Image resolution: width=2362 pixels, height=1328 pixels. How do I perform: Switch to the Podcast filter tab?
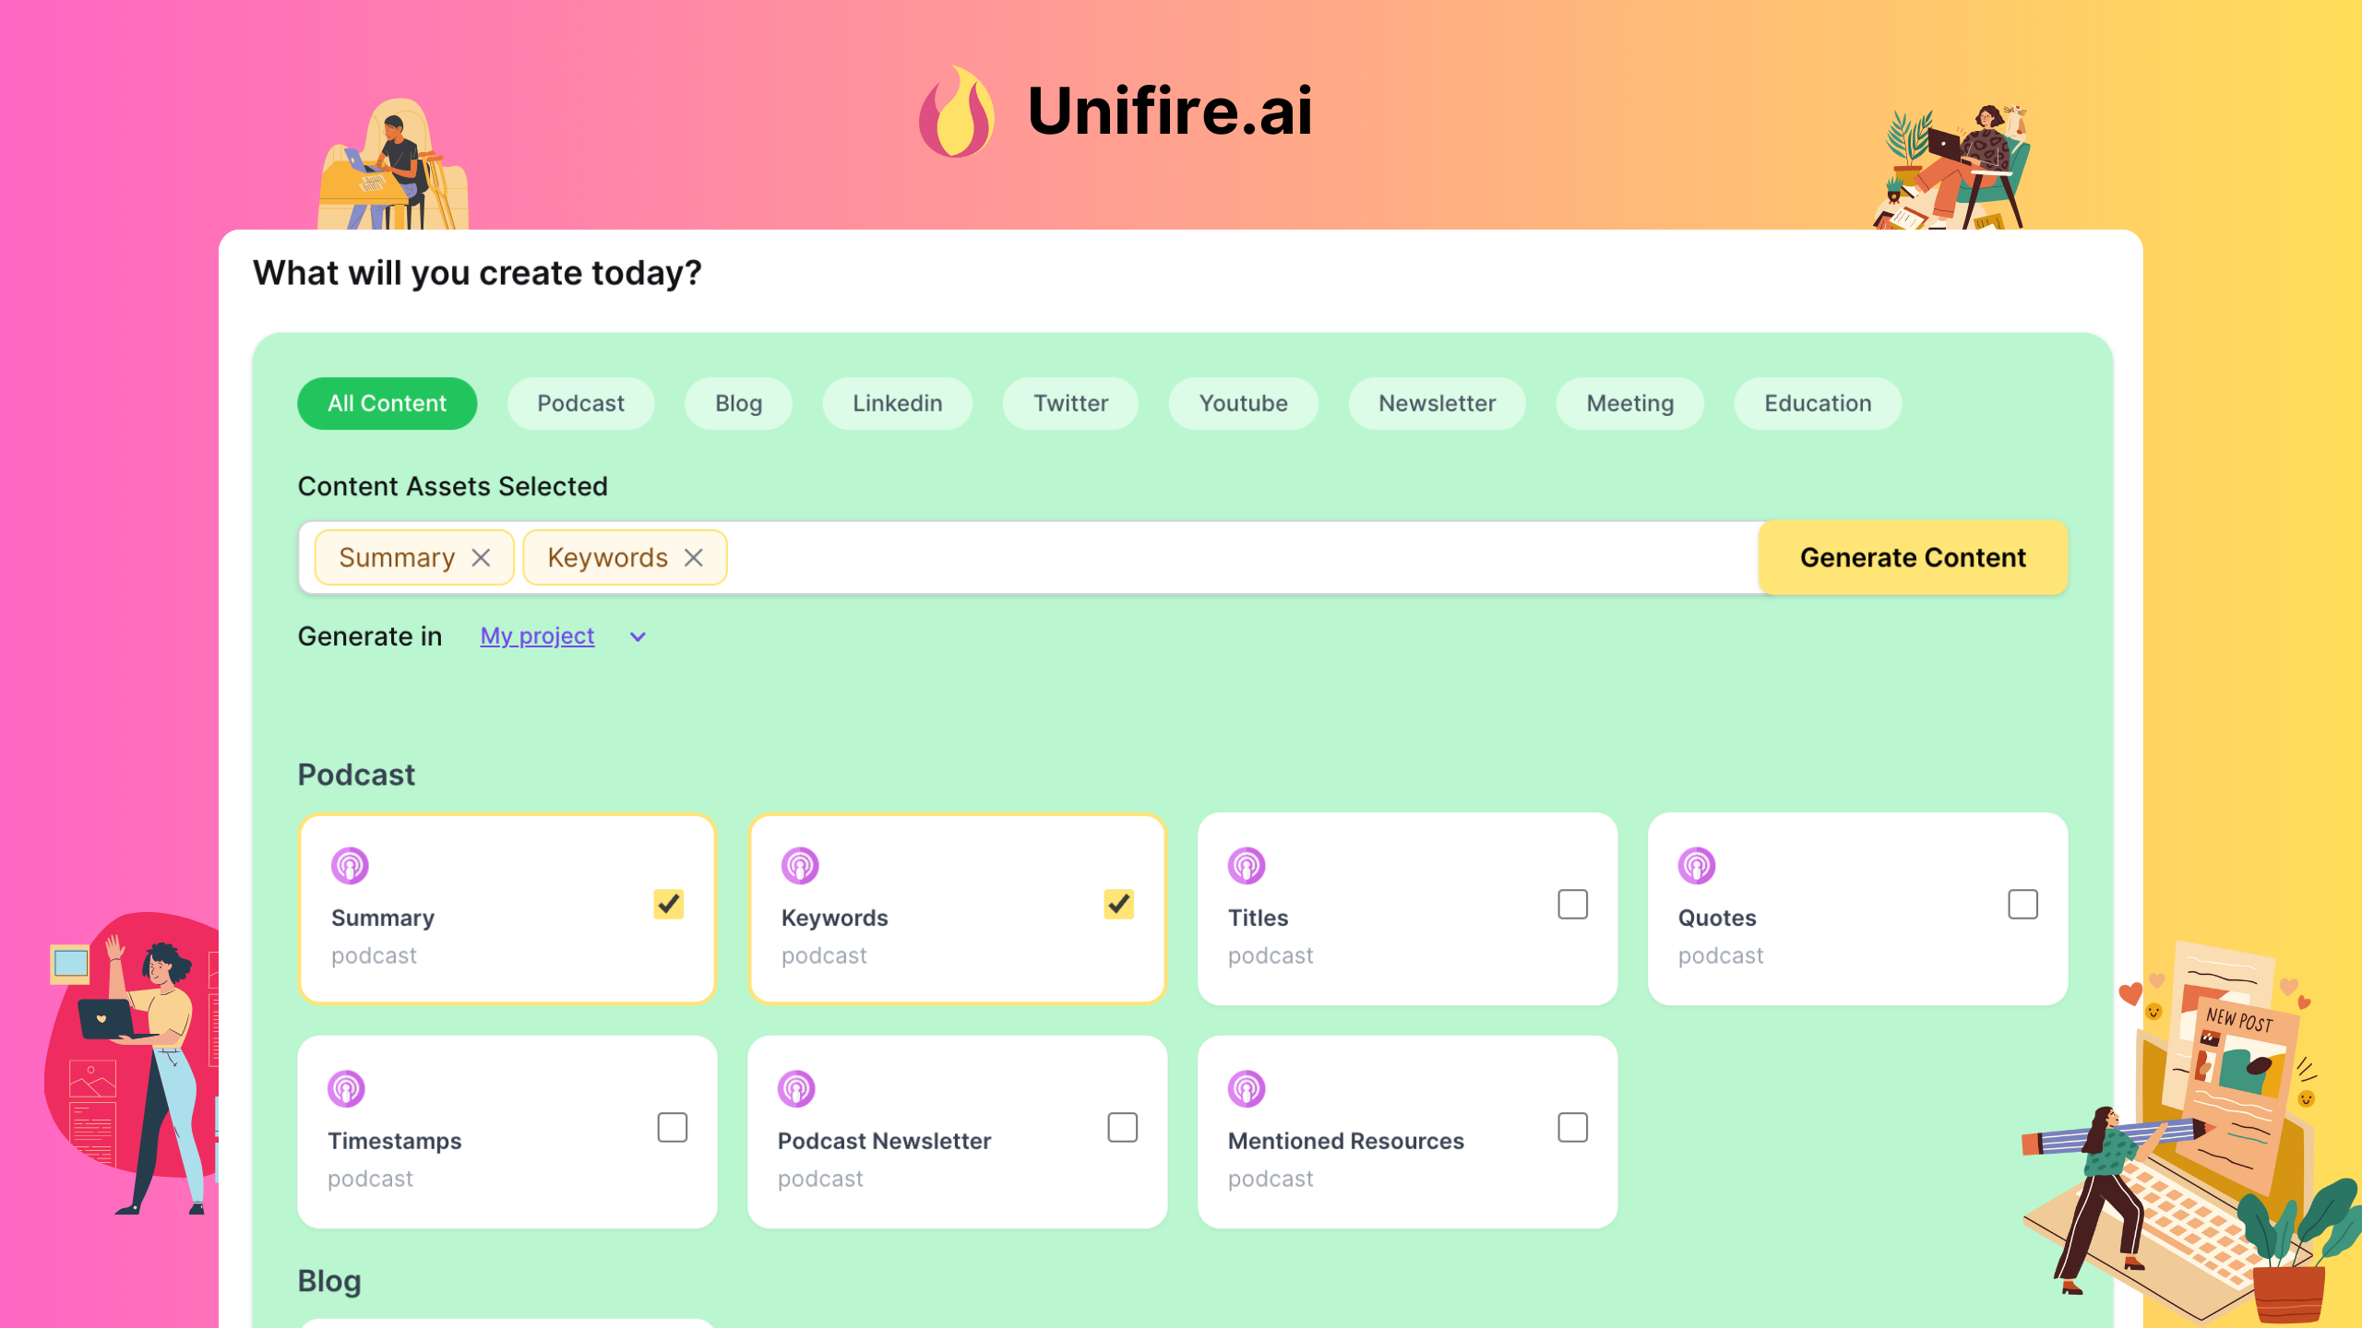coord(580,403)
